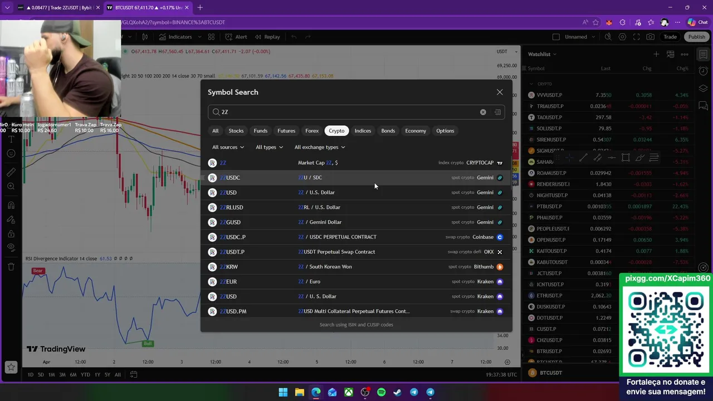
Task: Open the Unnamed layout dropdown
Action: [580, 37]
